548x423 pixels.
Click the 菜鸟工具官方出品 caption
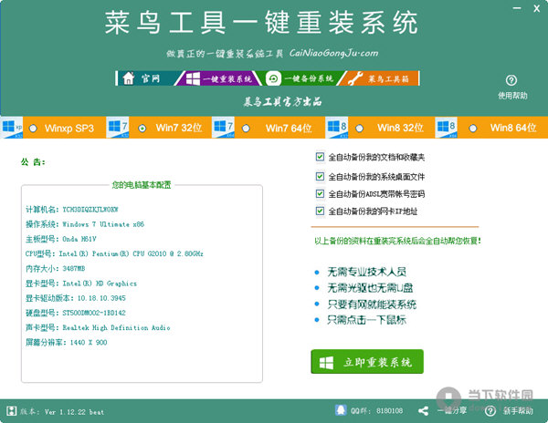tap(282, 101)
